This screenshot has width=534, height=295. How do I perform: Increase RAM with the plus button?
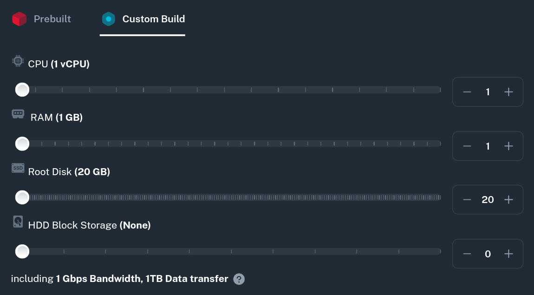pos(508,146)
